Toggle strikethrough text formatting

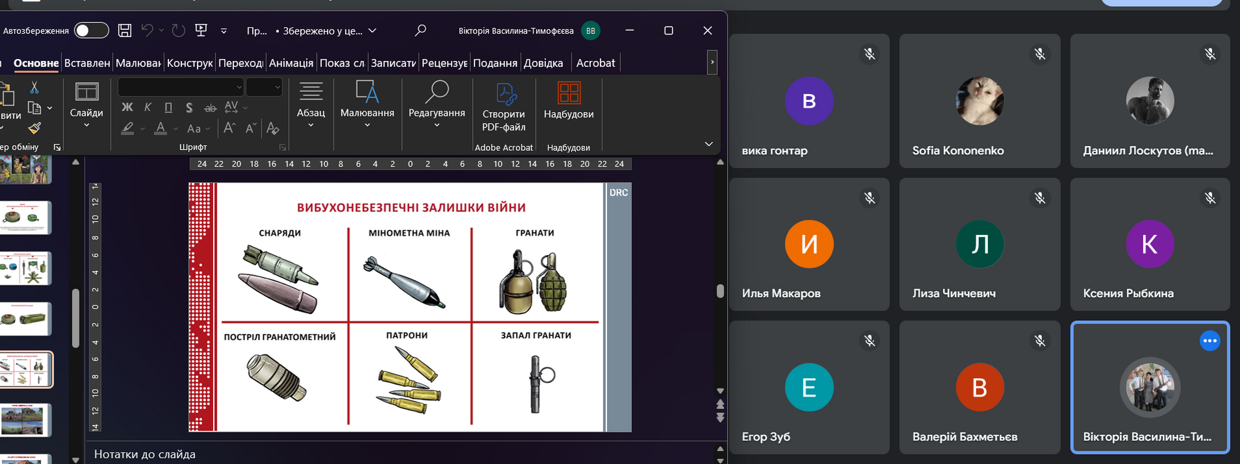tap(210, 107)
